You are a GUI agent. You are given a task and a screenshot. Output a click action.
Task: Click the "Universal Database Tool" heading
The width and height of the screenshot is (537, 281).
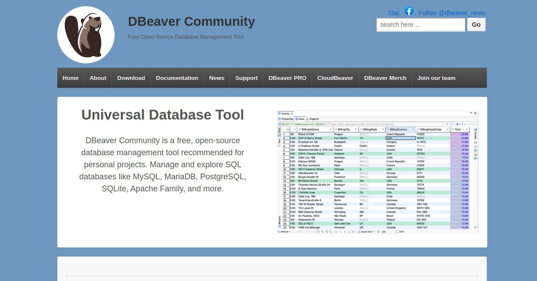pyautogui.click(x=162, y=115)
